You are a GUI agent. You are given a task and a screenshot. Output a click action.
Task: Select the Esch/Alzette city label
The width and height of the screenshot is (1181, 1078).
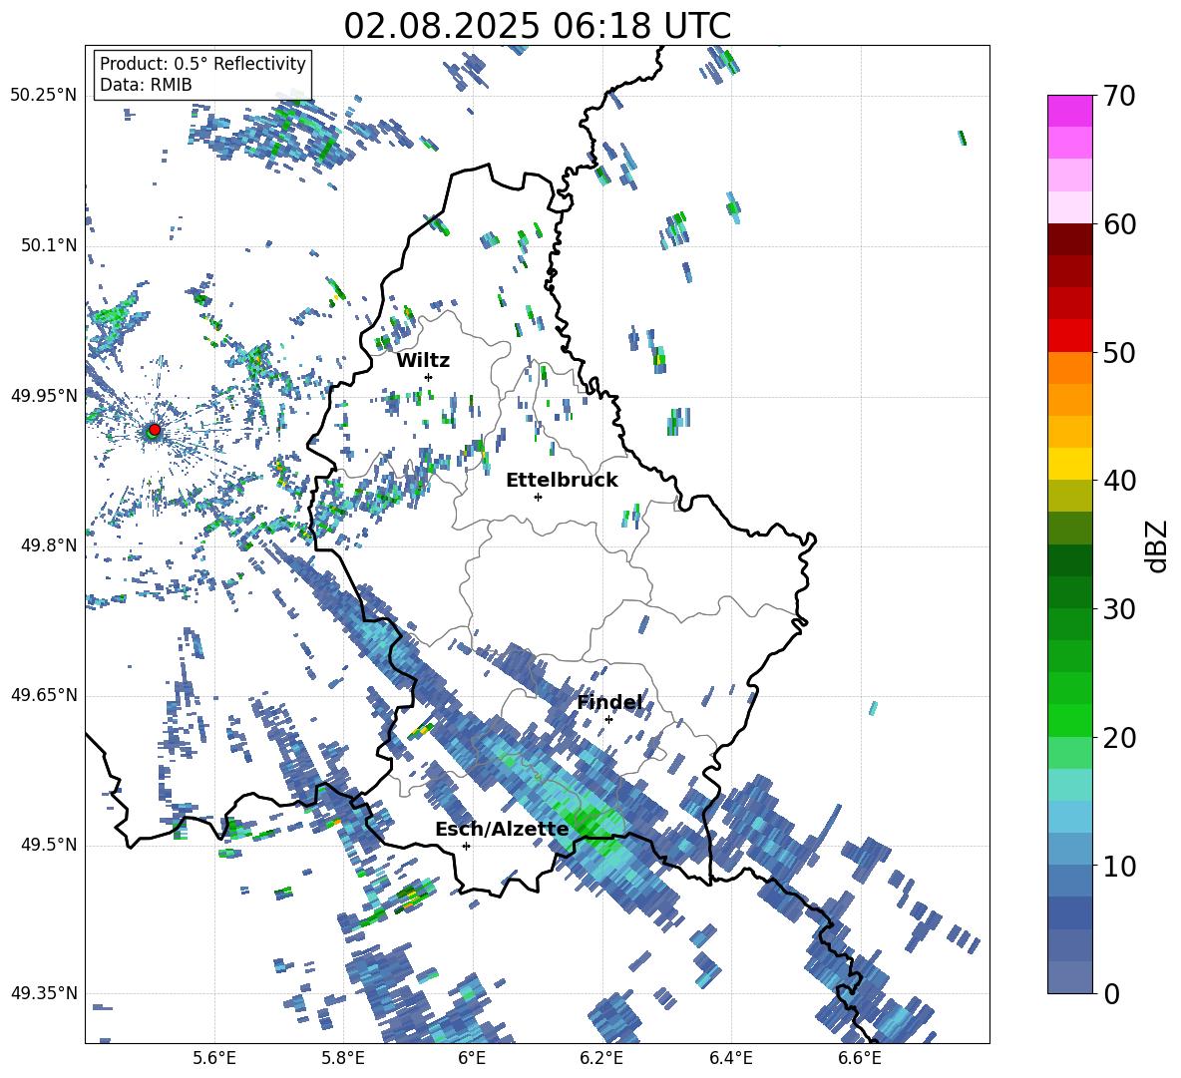click(502, 829)
